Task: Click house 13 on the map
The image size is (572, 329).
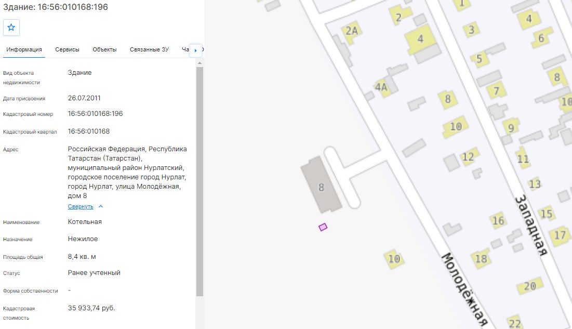Action: click(x=535, y=184)
